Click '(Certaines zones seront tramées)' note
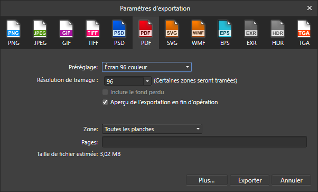The image size is (318, 192). pyautogui.click(x=195, y=80)
